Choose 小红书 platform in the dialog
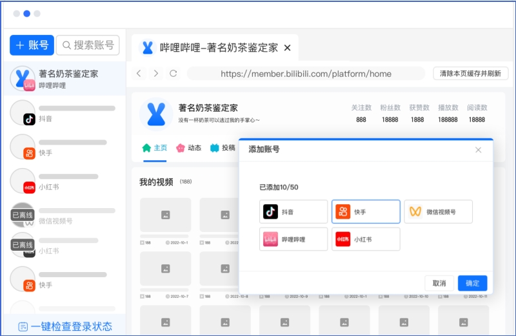Image resolution: width=516 pixels, height=336 pixels. pos(366,239)
